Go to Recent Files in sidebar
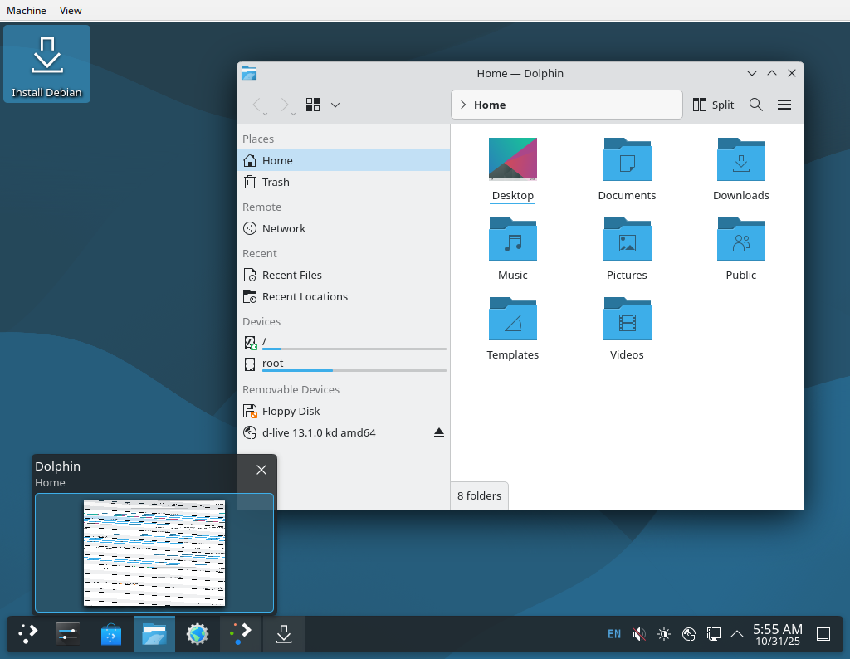Screen dimensions: 850x659 pyautogui.click(x=291, y=275)
